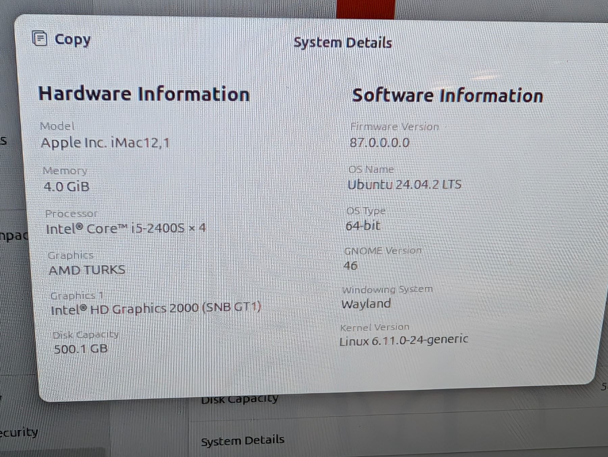Select the Hardware Information heading
Image resolution: width=608 pixels, height=457 pixels.
tap(144, 94)
